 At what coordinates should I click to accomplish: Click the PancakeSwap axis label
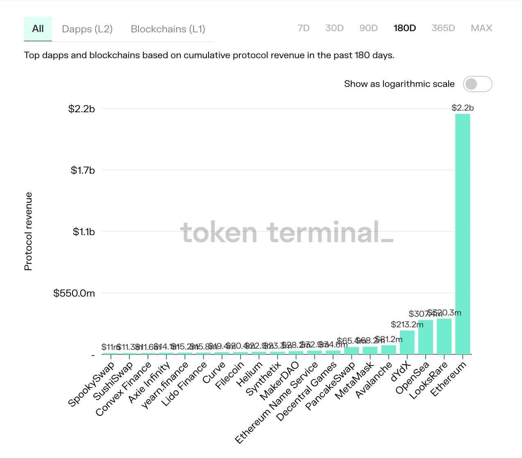click(331, 386)
